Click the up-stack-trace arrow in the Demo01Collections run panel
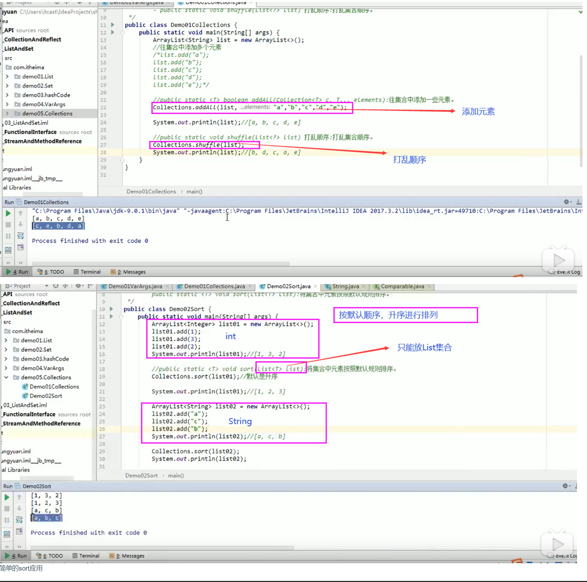 point(20,213)
